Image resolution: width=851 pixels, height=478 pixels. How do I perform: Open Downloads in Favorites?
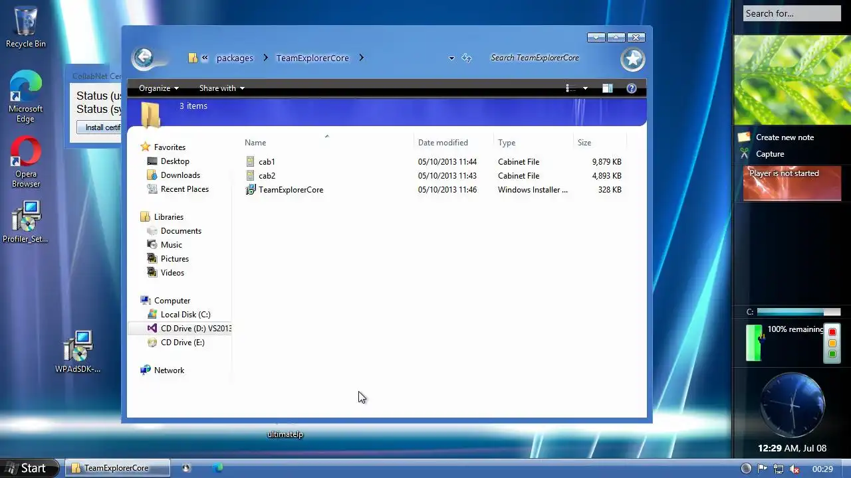tap(180, 175)
